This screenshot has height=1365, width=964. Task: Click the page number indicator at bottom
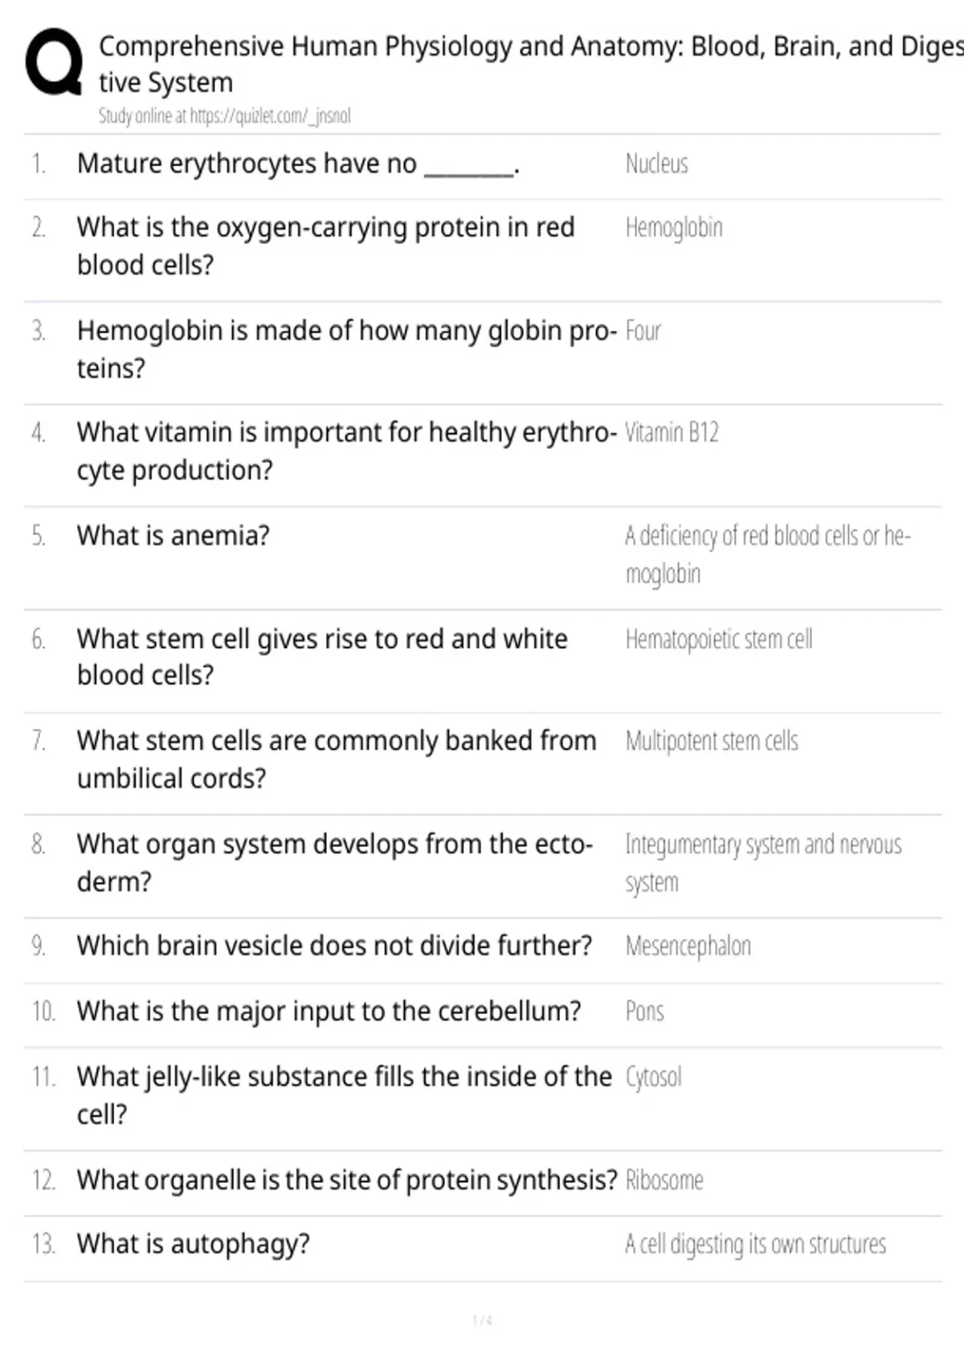482,1321
